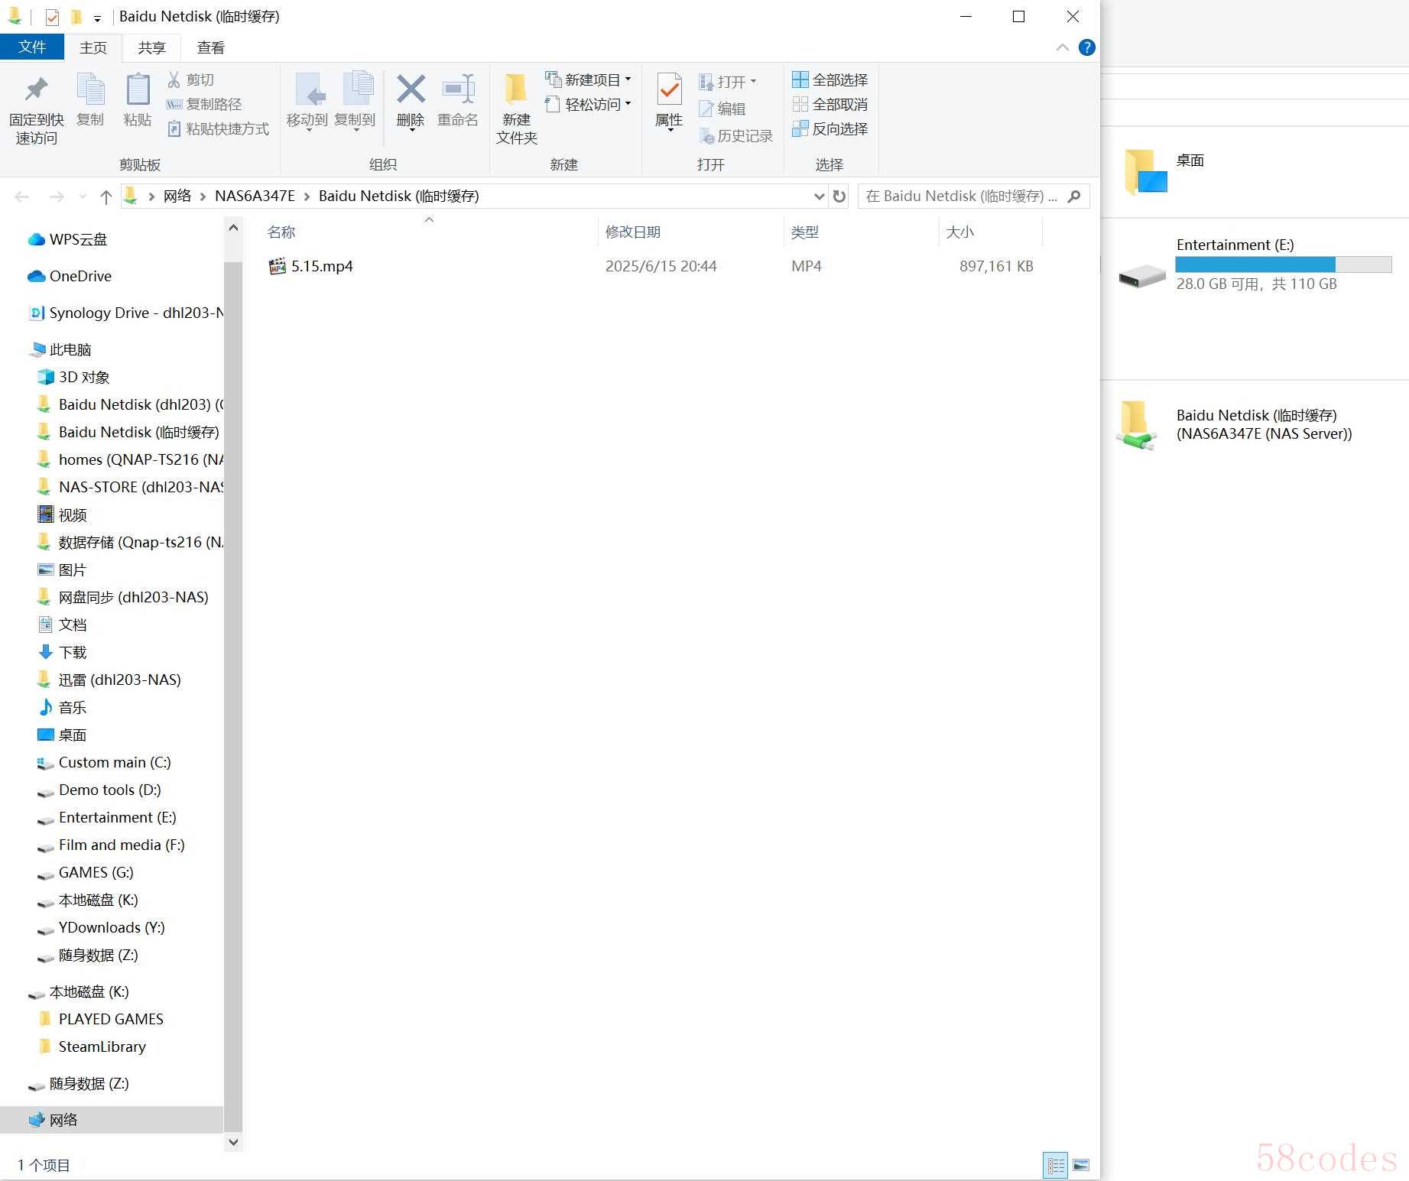The width and height of the screenshot is (1409, 1181).
Task: Click Paste shortcut in the ribbon
Action: [218, 128]
